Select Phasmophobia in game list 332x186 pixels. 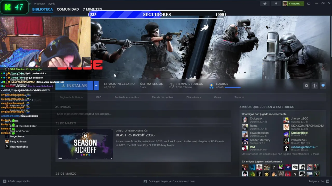pyautogui.click(x=19, y=146)
